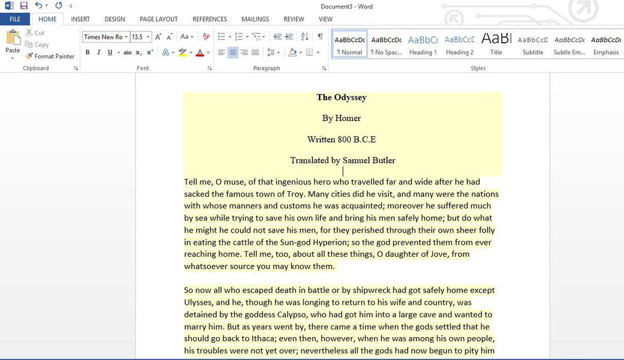This screenshot has width=624, height=360.
Task: Toggle Bold formatting
Action: [87, 52]
